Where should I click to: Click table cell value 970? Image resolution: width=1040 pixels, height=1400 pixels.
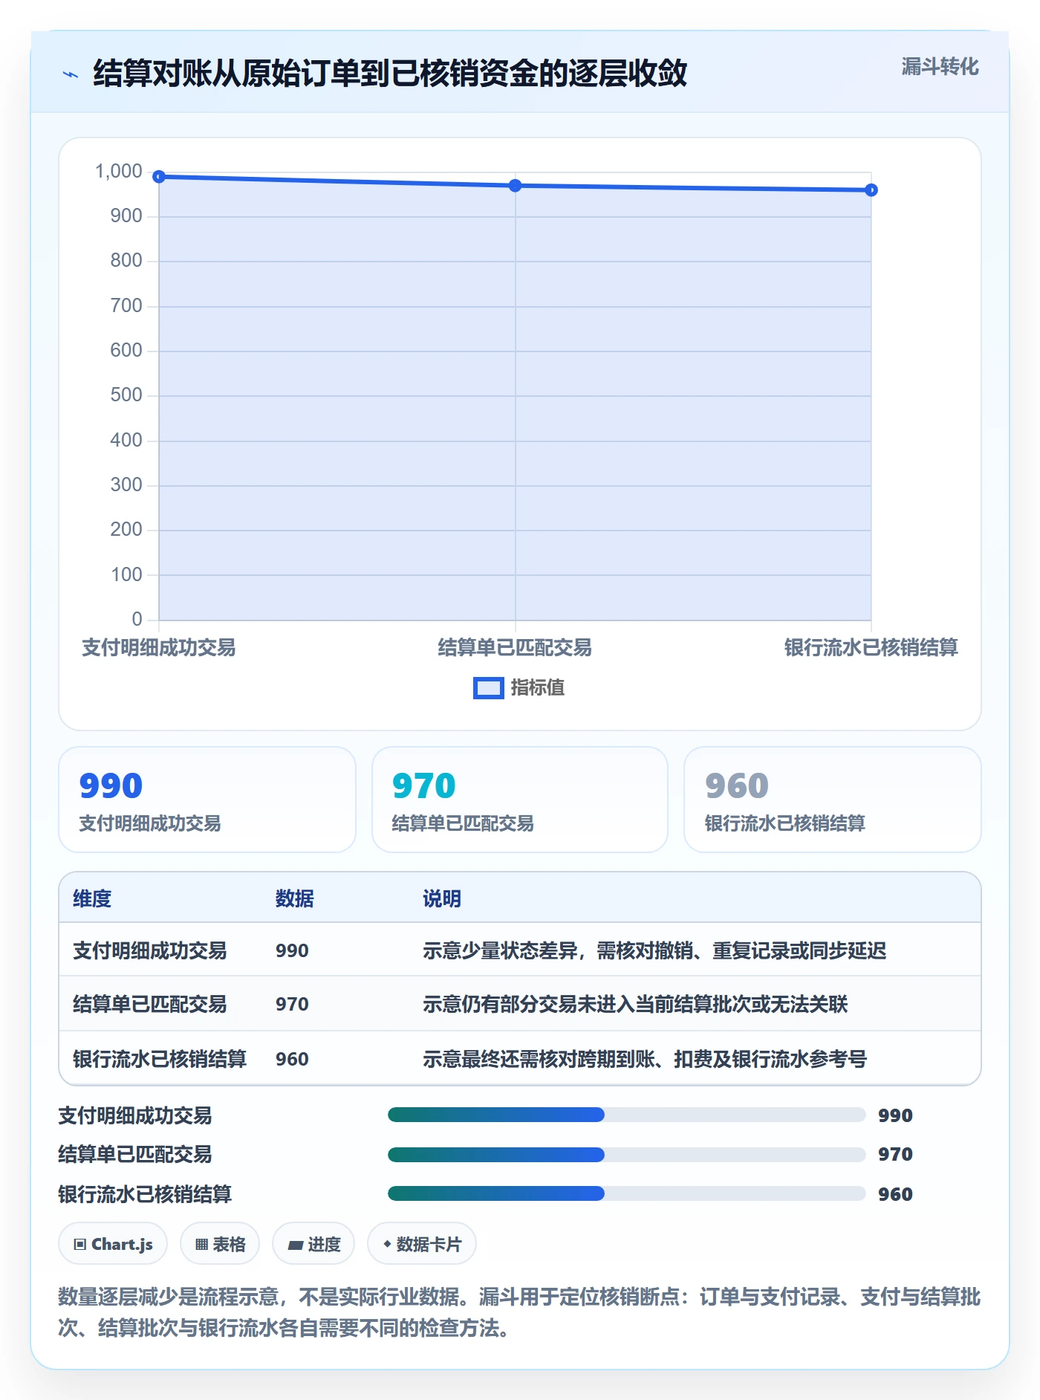click(x=292, y=1004)
